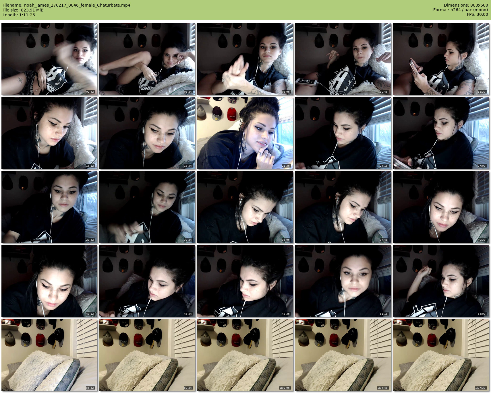Viewport: 491px width, 393px height.
Task: Select the thumbnail timestamped 13:30
Action: [441, 59]
